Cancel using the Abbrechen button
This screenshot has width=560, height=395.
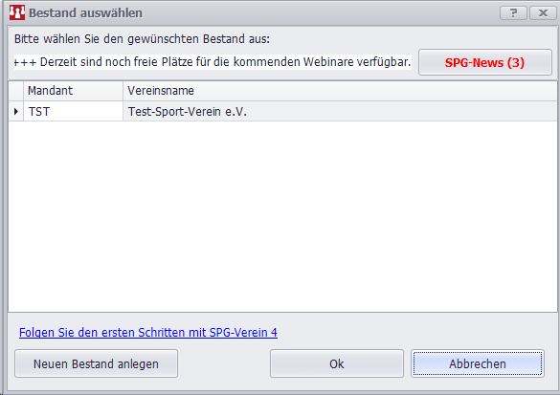coord(478,363)
